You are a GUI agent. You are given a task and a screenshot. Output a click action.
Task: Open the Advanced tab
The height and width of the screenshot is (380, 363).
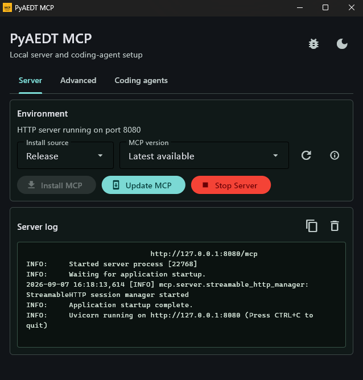tap(79, 80)
